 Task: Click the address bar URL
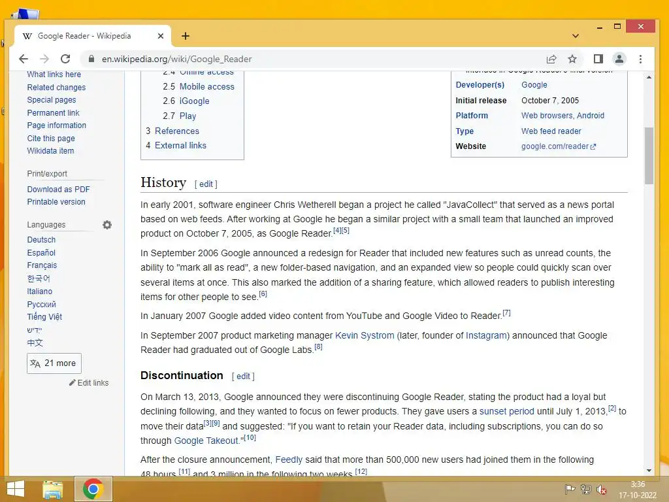point(176,59)
